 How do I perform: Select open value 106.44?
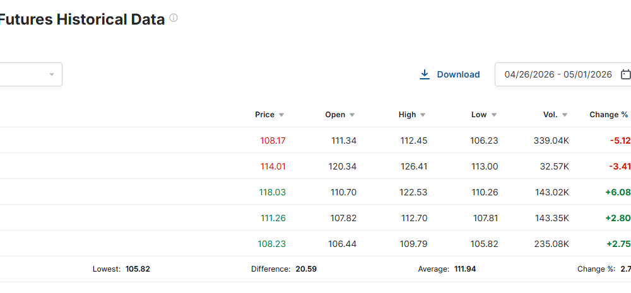click(x=343, y=244)
